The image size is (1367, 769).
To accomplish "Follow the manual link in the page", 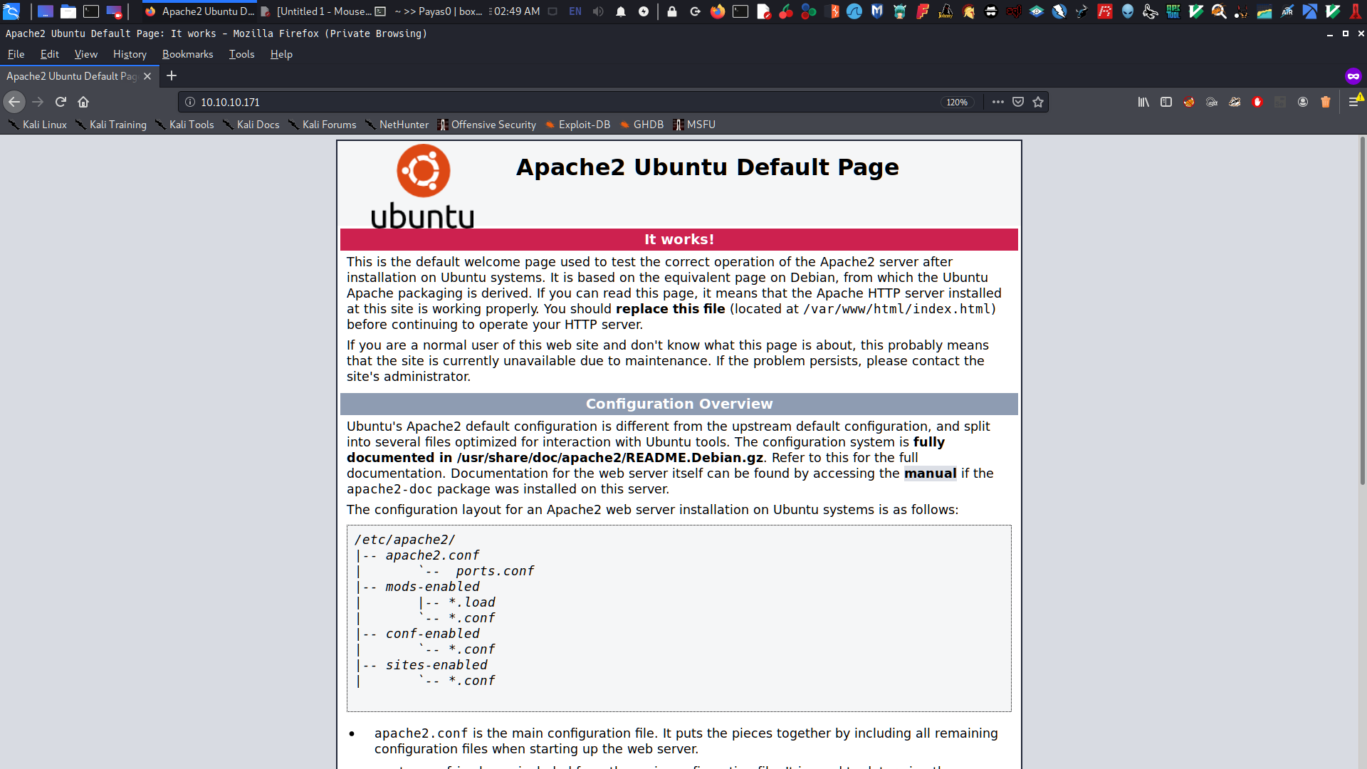I will click(x=930, y=474).
